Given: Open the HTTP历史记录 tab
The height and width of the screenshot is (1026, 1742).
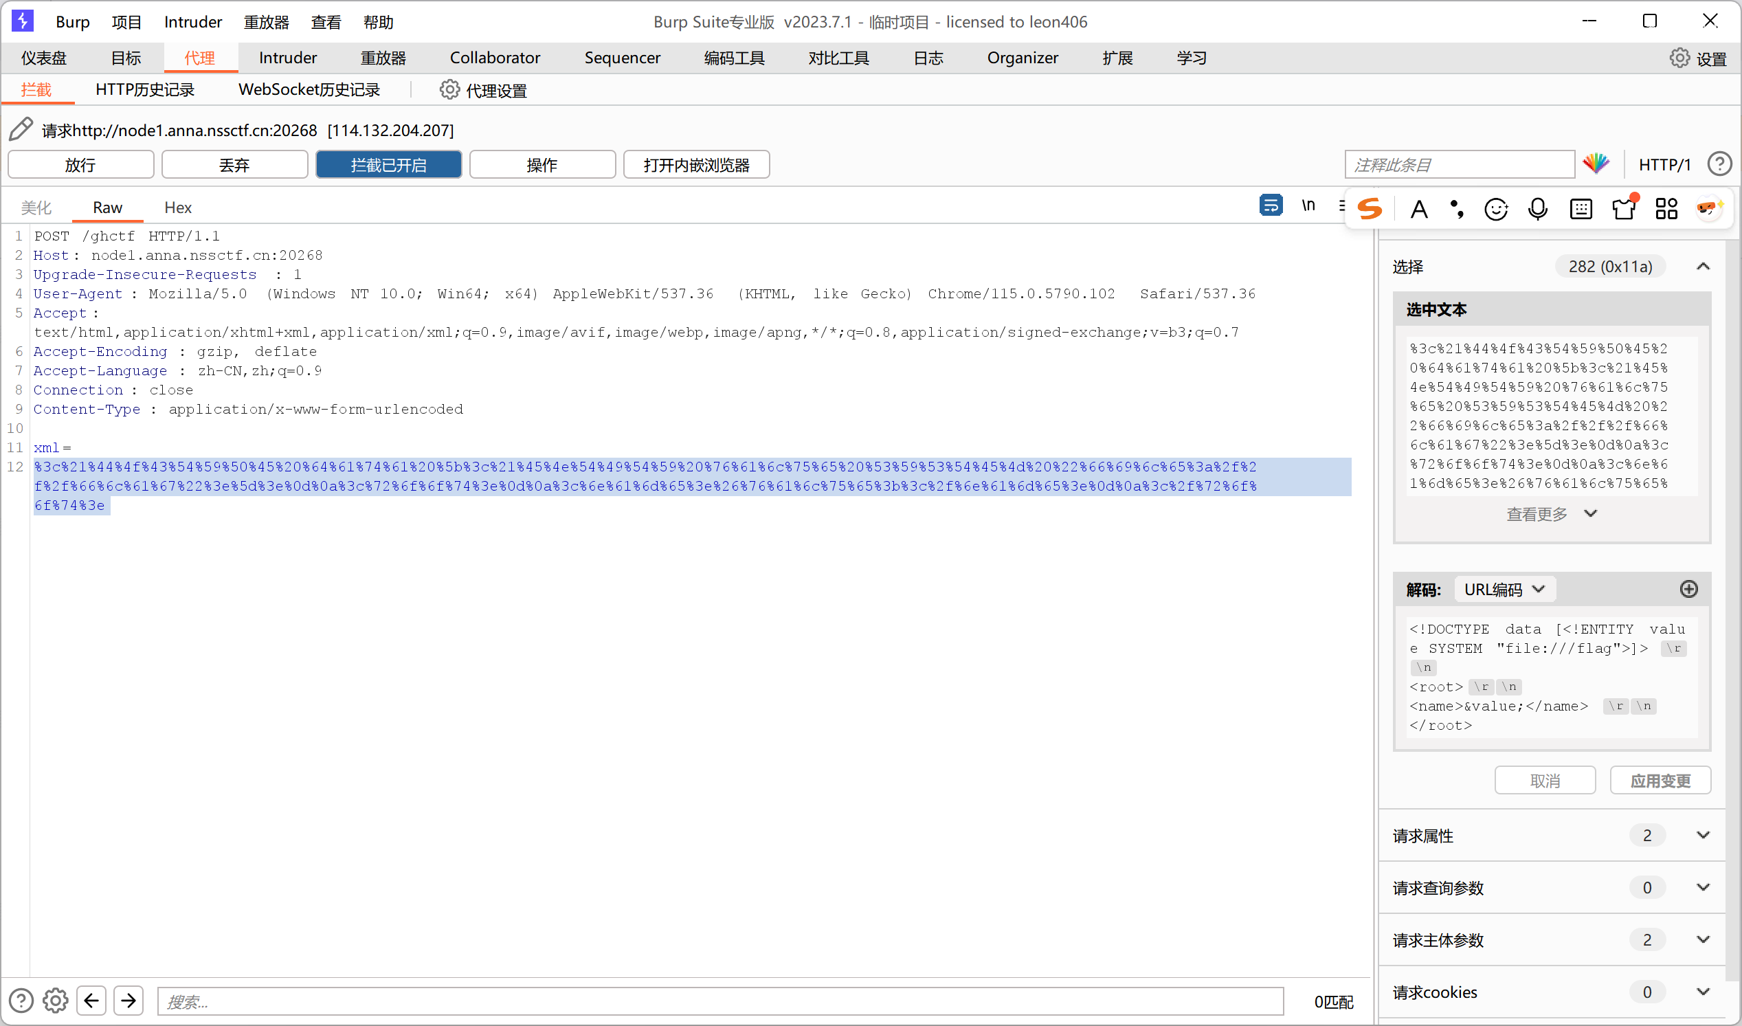Looking at the screenshot, I should point(145,90).
